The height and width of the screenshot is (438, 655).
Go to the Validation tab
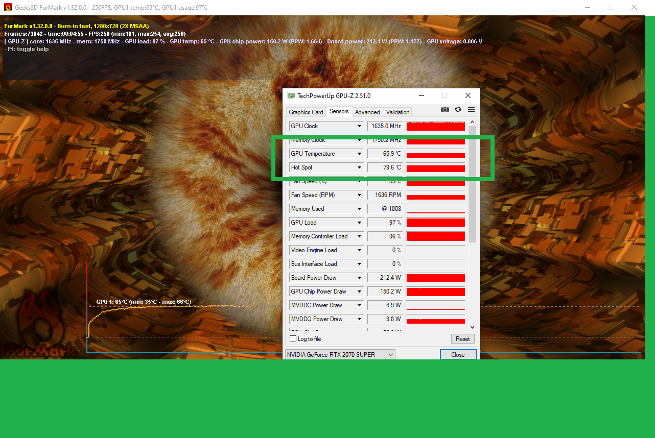398,112
